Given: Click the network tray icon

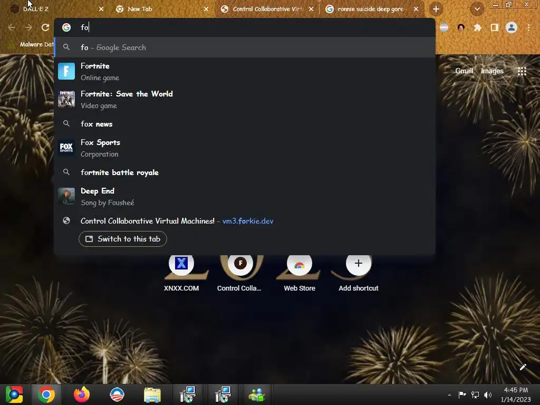Looking at the screenshot, I should [475, 394].
